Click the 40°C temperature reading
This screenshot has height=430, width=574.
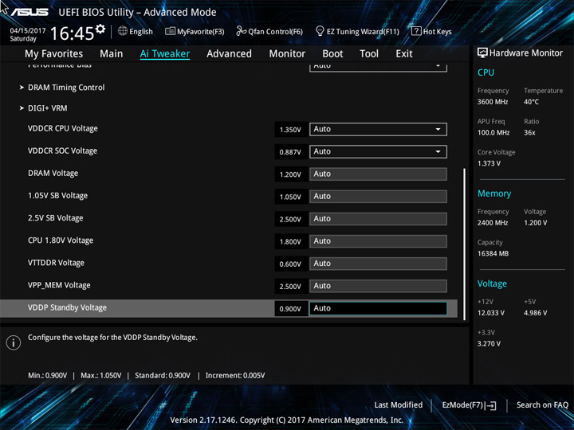click(531, 102)
